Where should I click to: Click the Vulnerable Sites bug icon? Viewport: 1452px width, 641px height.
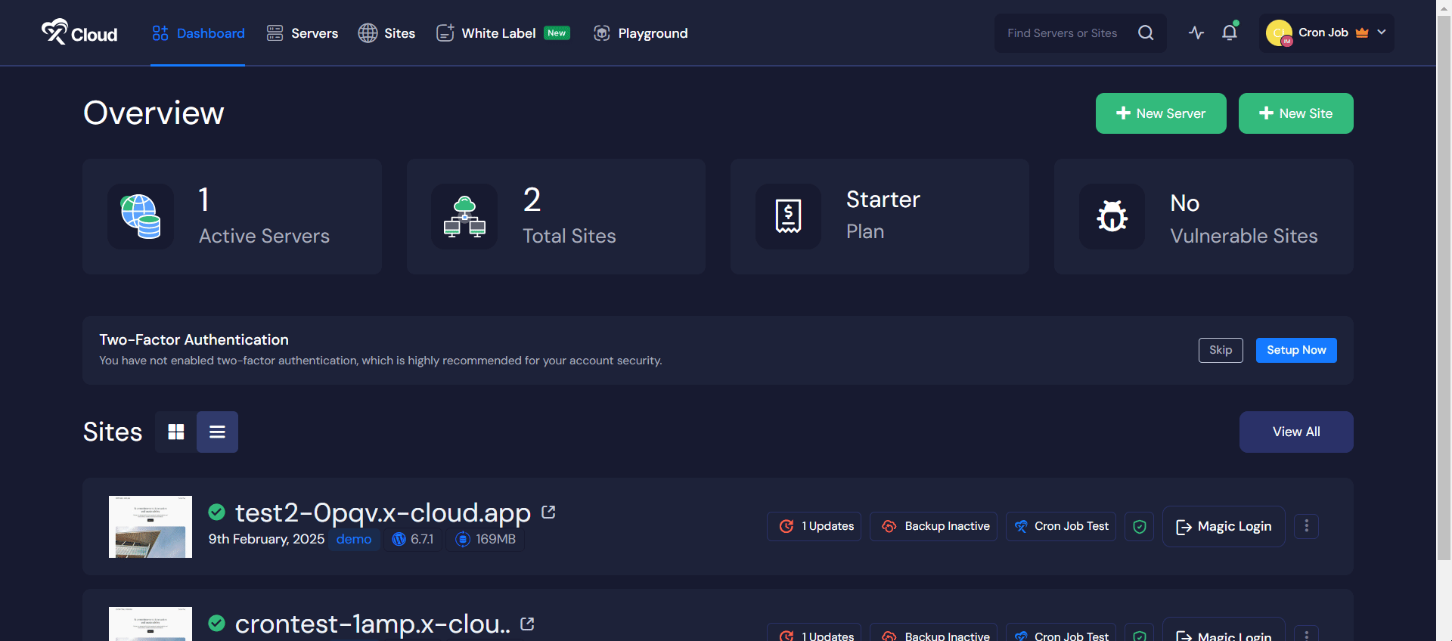(1112, 216)
